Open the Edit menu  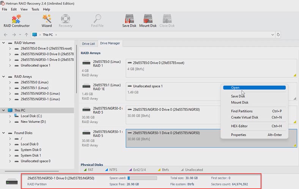tap(14, 9)
